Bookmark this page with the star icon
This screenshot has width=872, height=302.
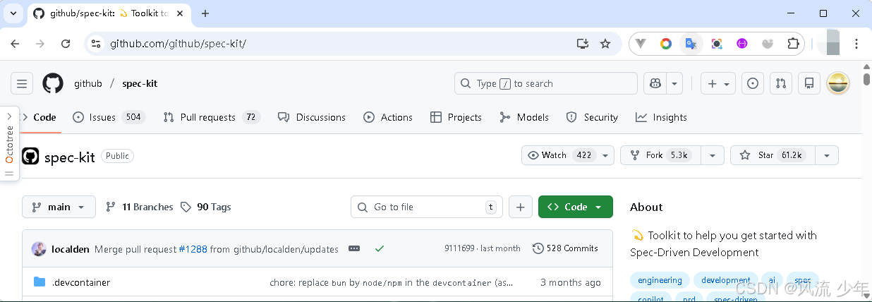click(x=605, y=44)
